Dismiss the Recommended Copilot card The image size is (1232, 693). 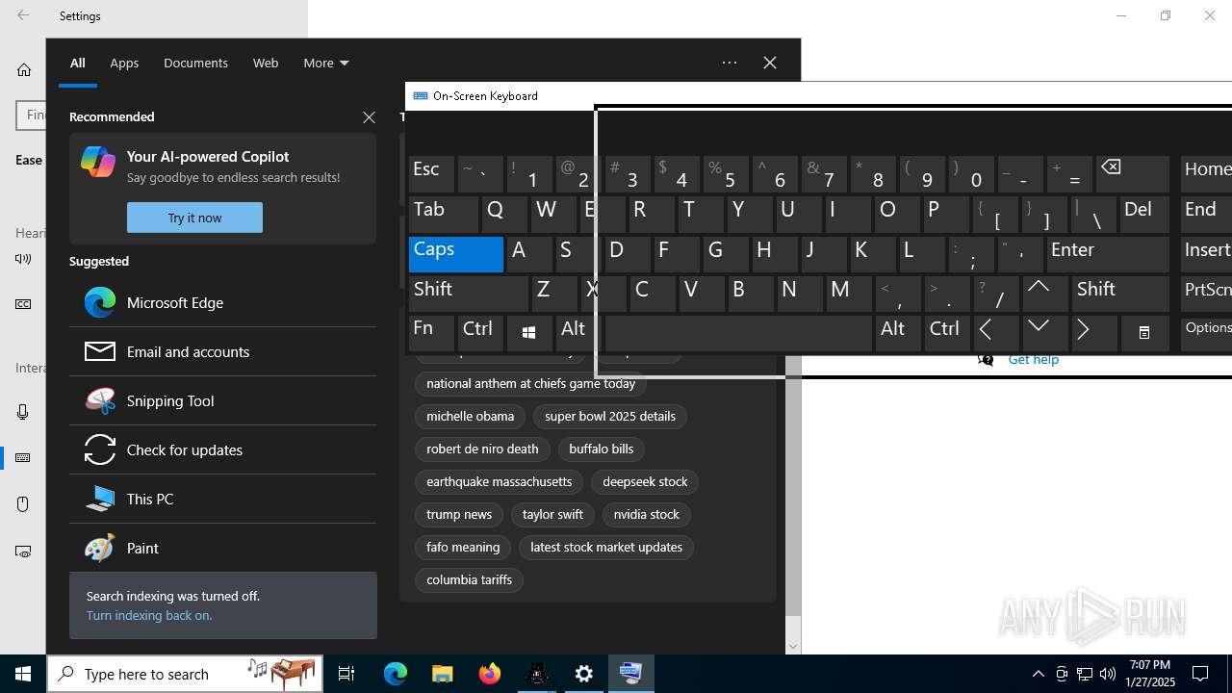click(x=369, y=117)
